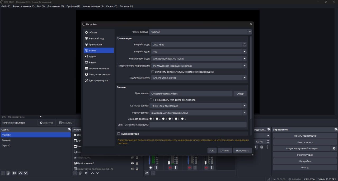Image resolution: width=338 pixels, height=181 pixels.
Task: Select audio track 3 radio button
Action: 163,119
